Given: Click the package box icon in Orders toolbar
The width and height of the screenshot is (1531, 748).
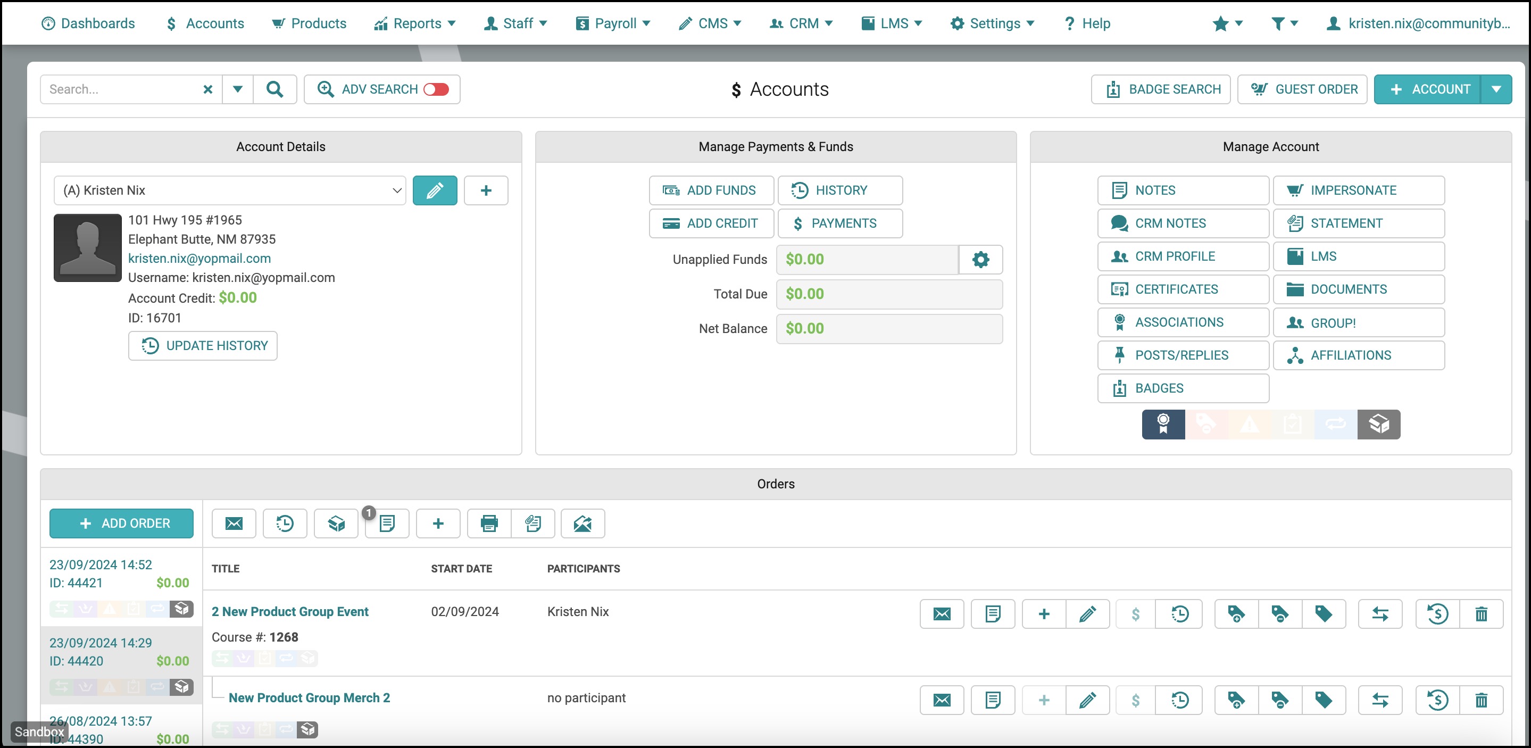Looking at the screenshot, I should [336, 523].
